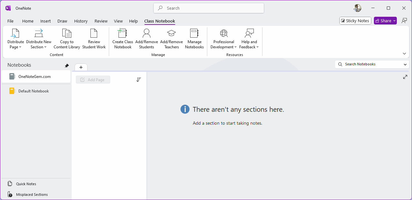Image resolution: width=412 pixels, height=200 pixels.
Task: Switch to the Help tab
Action: click(x=133, y=21)
